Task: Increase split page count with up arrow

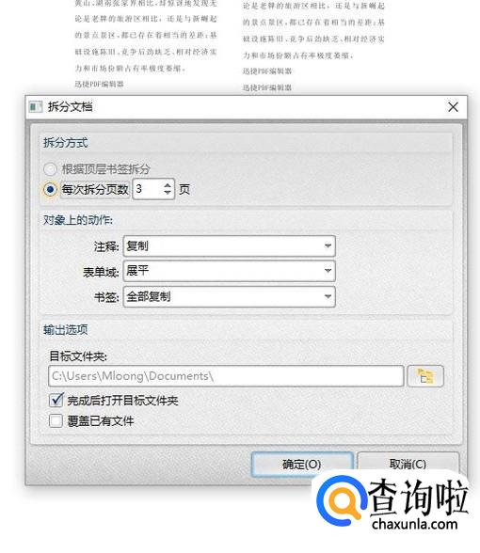Action: [x=168, y=184]
